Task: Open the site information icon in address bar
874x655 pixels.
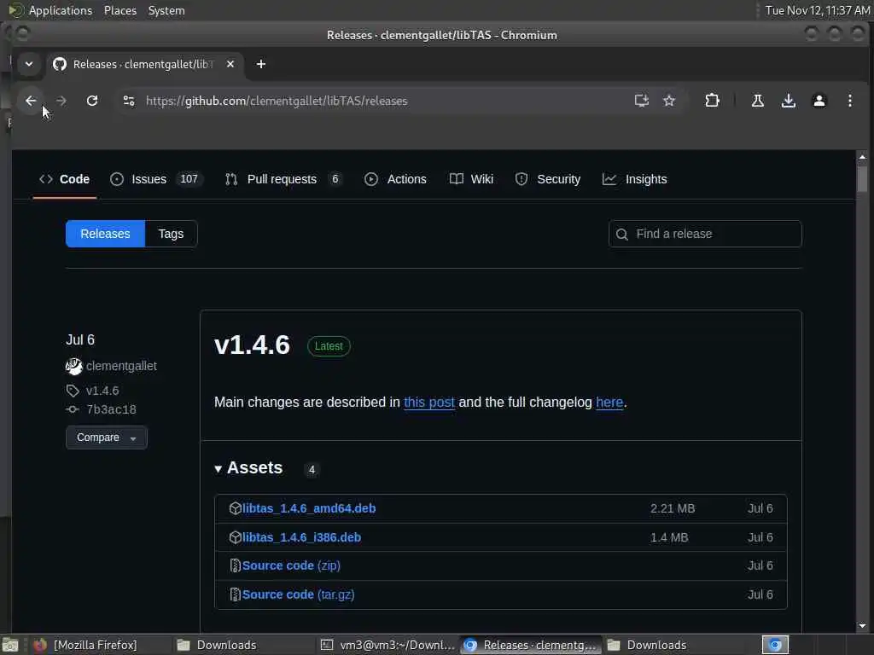Action: [129, 101]
